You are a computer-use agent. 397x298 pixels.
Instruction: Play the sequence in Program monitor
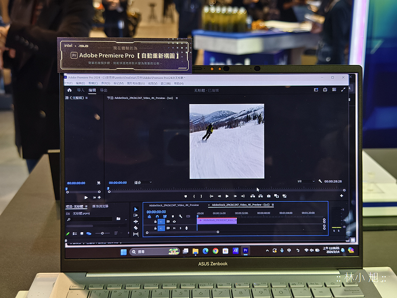point(227,196)
